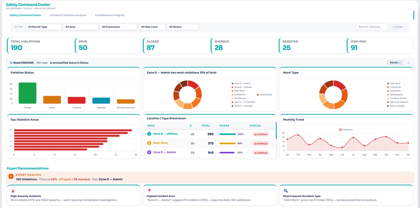Open the Main Plant row link
Viewport: 420px width, 208px height.
[x=160, y=143]
